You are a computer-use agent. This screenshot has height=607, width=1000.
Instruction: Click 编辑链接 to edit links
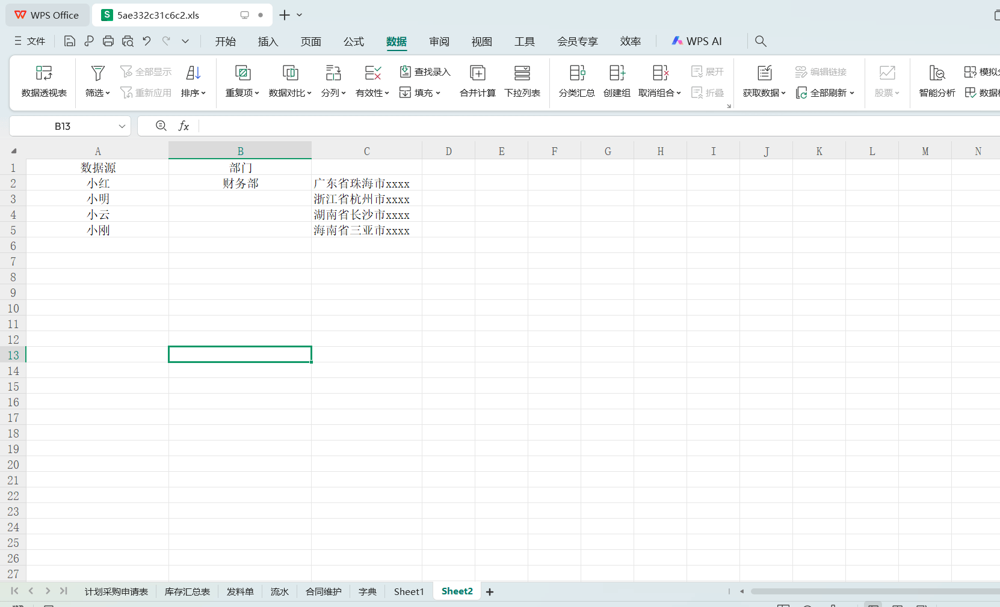coord(821,71)
